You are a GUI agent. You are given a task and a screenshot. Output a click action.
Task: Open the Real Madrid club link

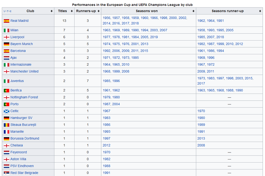[x=19, y=21]
